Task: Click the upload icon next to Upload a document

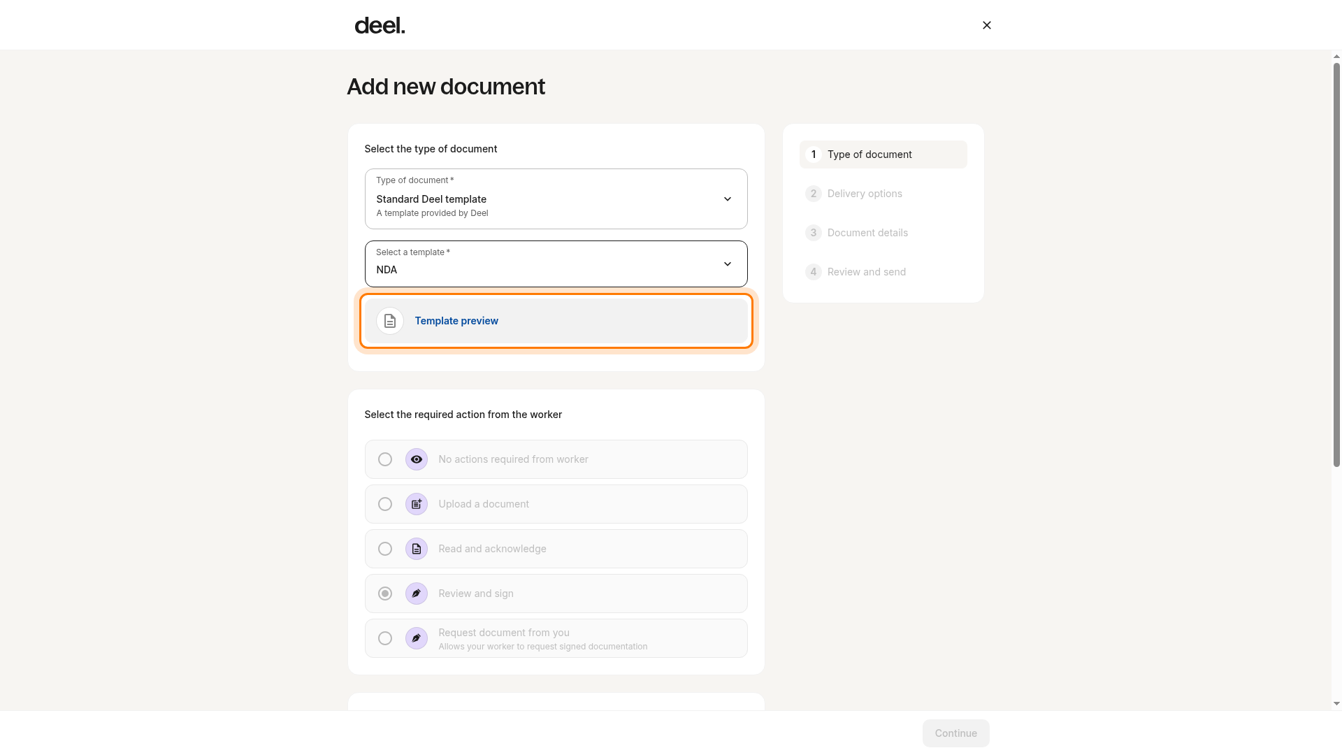Action: coord(417,504)
